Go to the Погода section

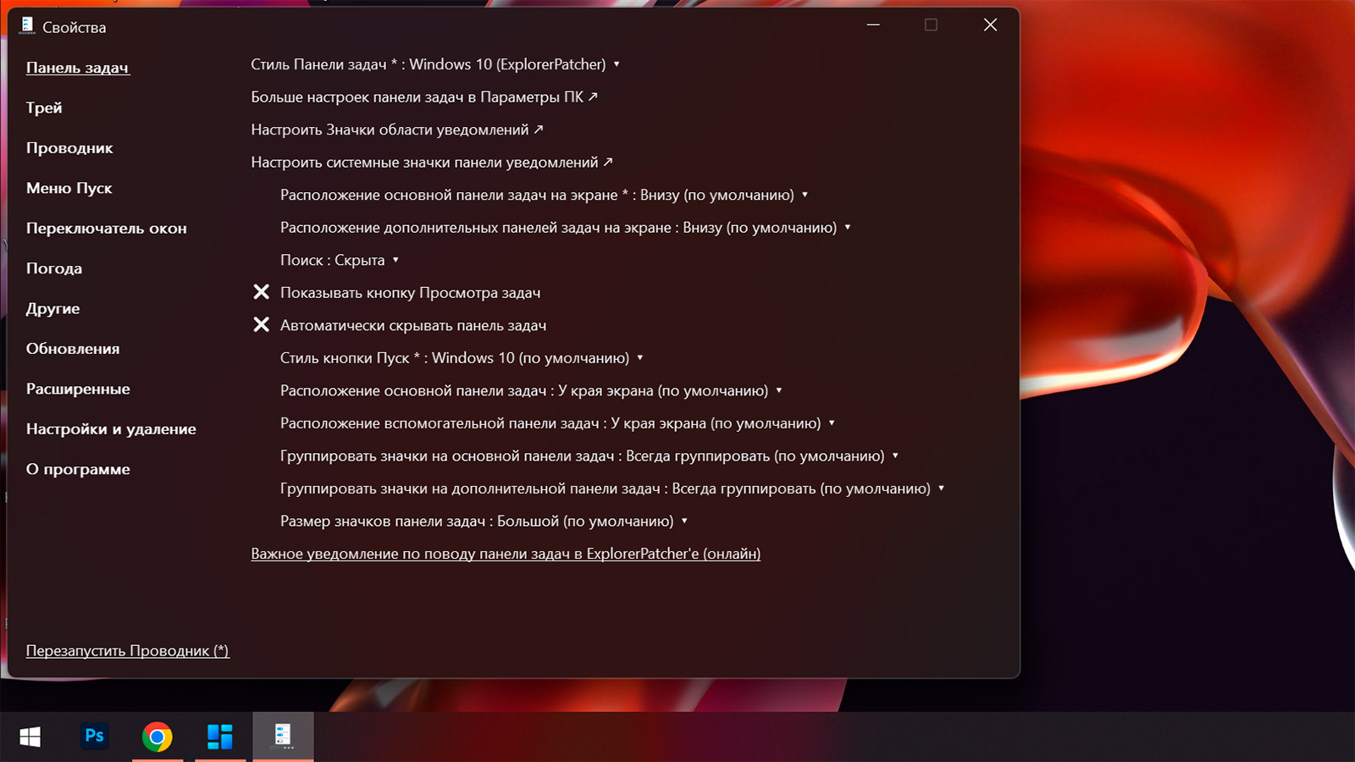click(x=54, y=268)
